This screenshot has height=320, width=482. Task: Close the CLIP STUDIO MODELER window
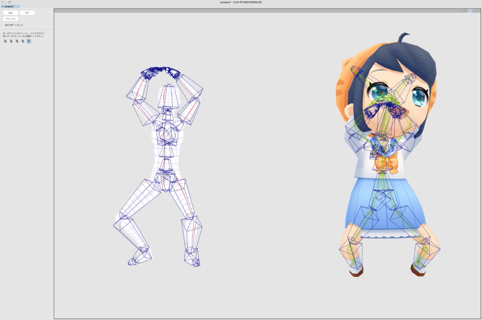[x=2, y=2]
